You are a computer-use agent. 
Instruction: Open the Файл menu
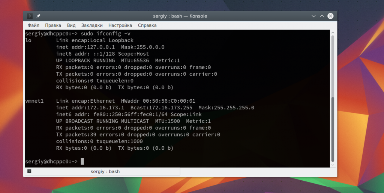click(x=33, y=25)
